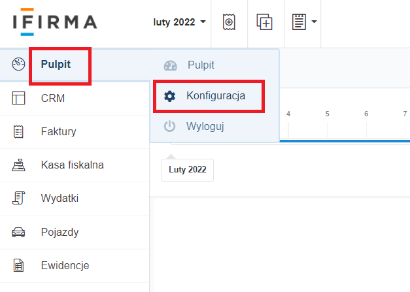Open CRM from the sidebar
Image resolution: width=410 pixels, height=292 pixels.
53,98
